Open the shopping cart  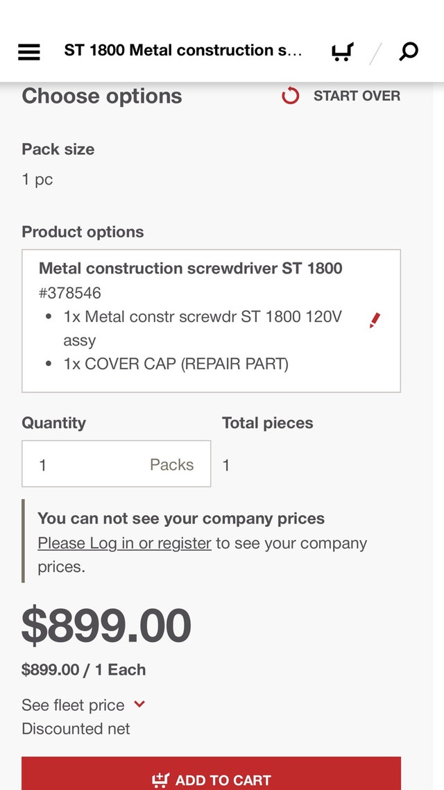point(342,51)
